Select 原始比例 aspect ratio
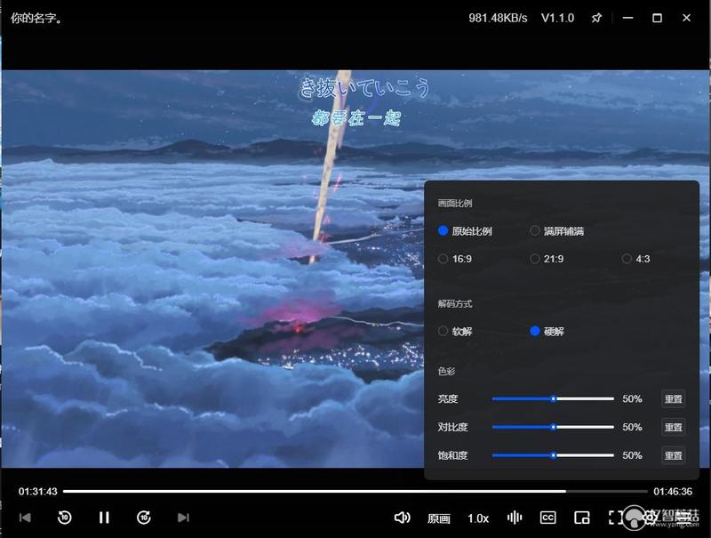This screenshot has width=711, height=538. tap(465, 231)
